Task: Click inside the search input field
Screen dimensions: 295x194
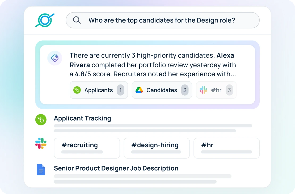Action: tap(163, 20)
